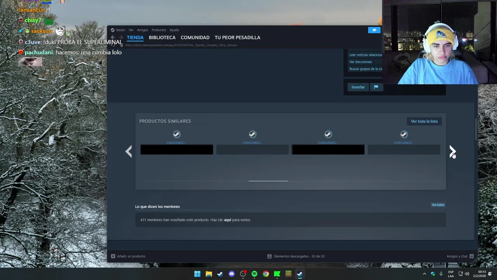Go forward with Steam's forward arrow
This screenshot has height=280, width=497.
coord(121,38)
